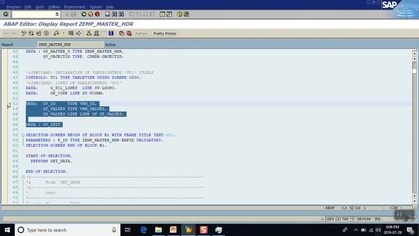Open the system info dropdown beside DEV (3) 700
Image resolution: width=419 pixels, height=236 pixels.
(352, 219)
